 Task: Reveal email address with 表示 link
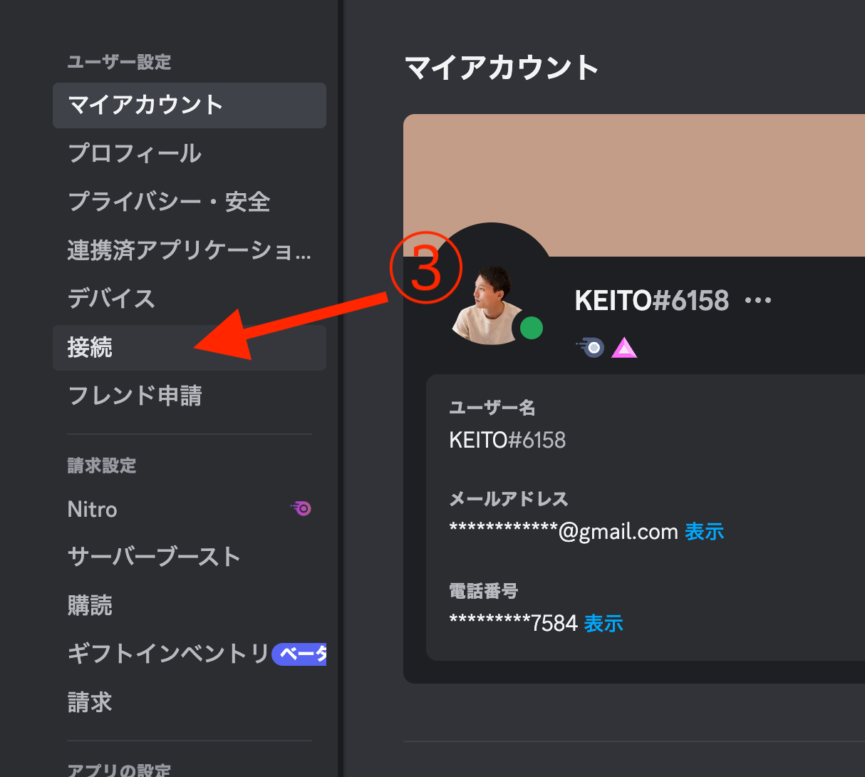(x=704, y=532)
